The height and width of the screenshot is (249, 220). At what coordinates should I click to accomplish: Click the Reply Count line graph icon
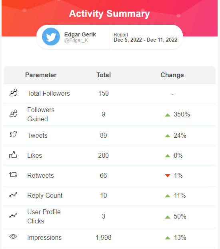point(13,195)
